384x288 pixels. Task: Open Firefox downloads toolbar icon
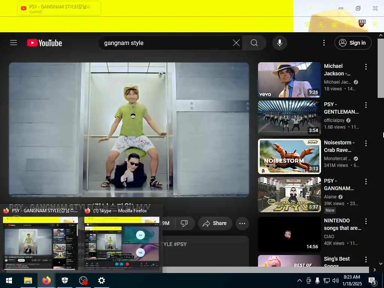click(321, 24)
